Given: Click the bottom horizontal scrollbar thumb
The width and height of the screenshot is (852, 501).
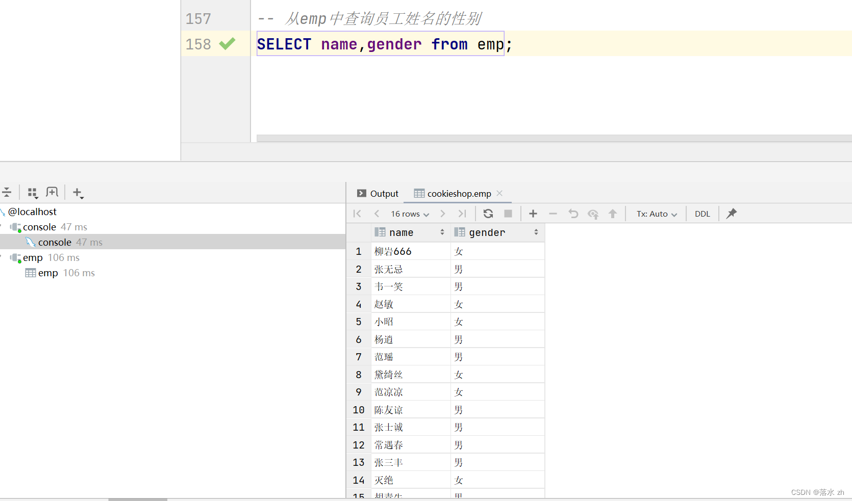Looking at the screenshot, I should click(138, 499).
